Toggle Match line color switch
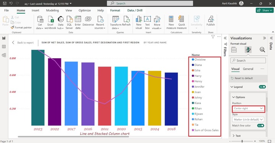Screen dimensions: 275x143 tap(260, 126)
